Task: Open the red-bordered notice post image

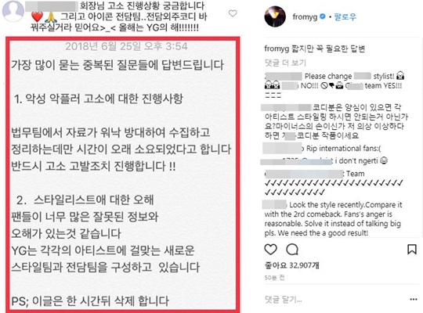Action: pyautogui.click(x=123, y=174)
